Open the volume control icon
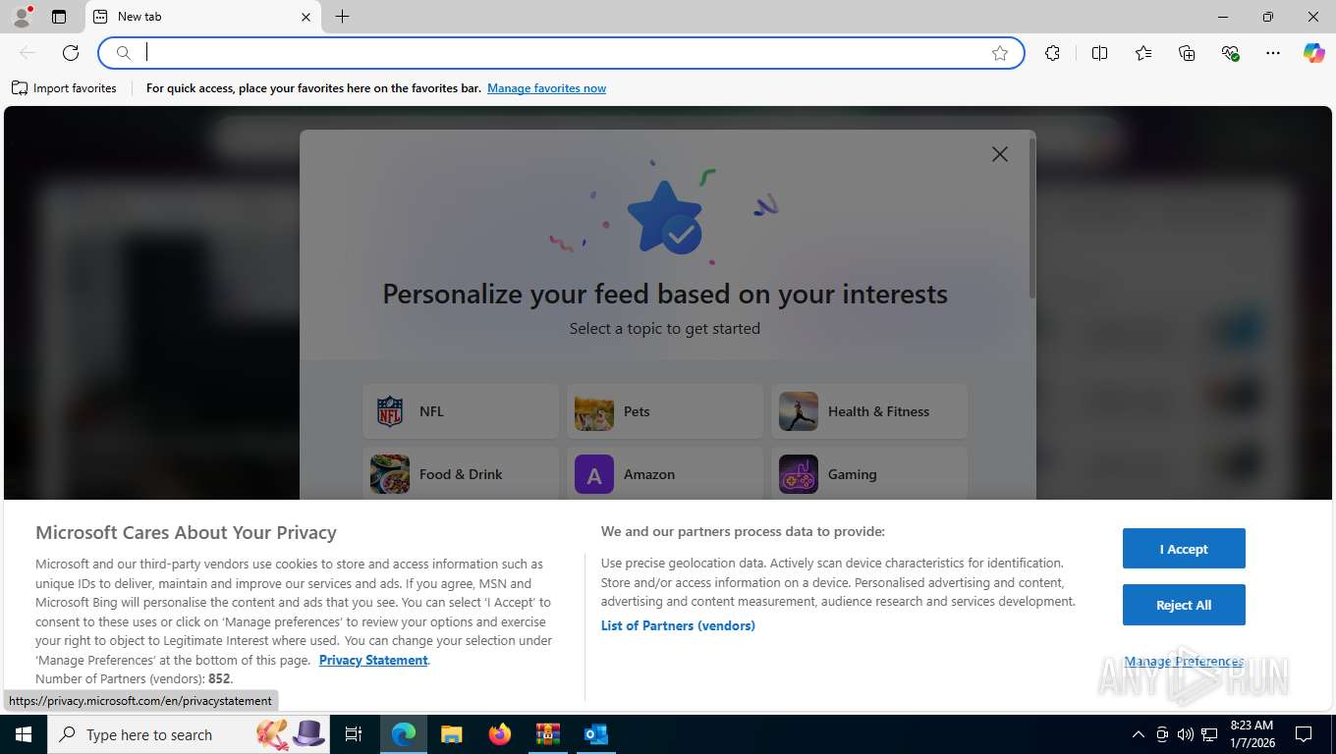This screenshot has width=1336, height=754. coord(1186,734)
